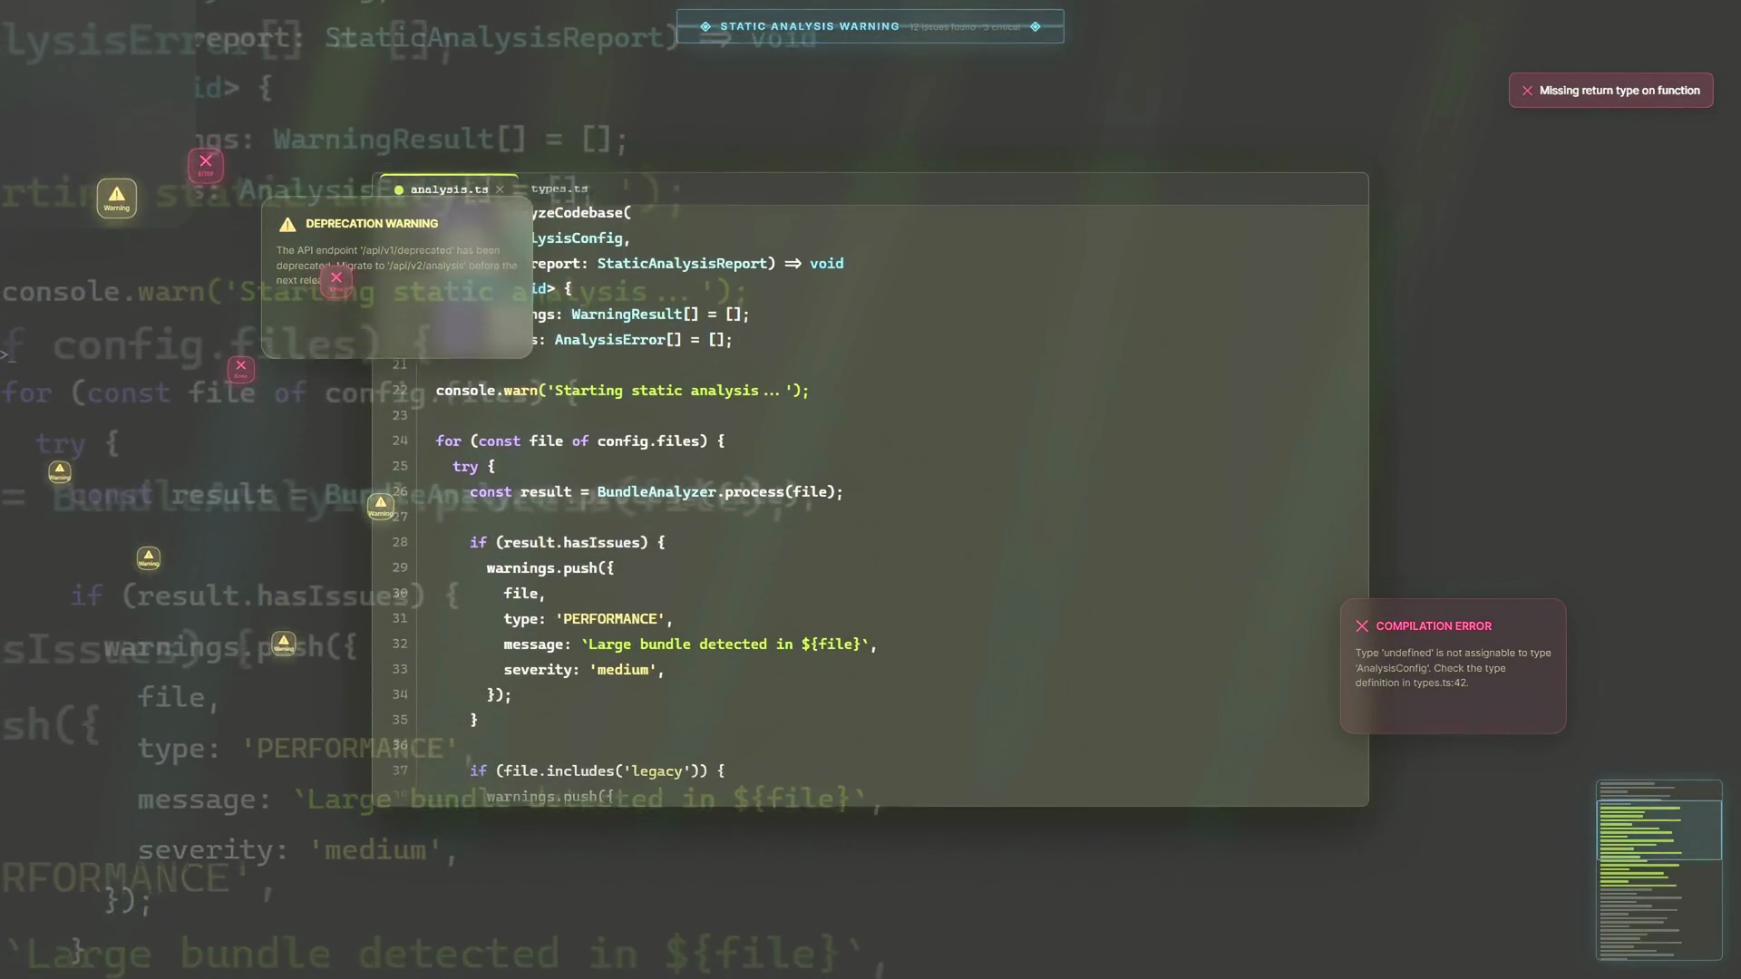Image resolution: width=1741 pixels, height=979 pixels.
Task: Click the DEPRECATION WARNING heading
Action: point(372,224)
